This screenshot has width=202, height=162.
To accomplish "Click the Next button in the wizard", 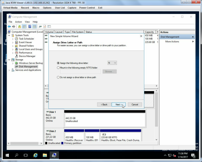I will tap(118, 105).
